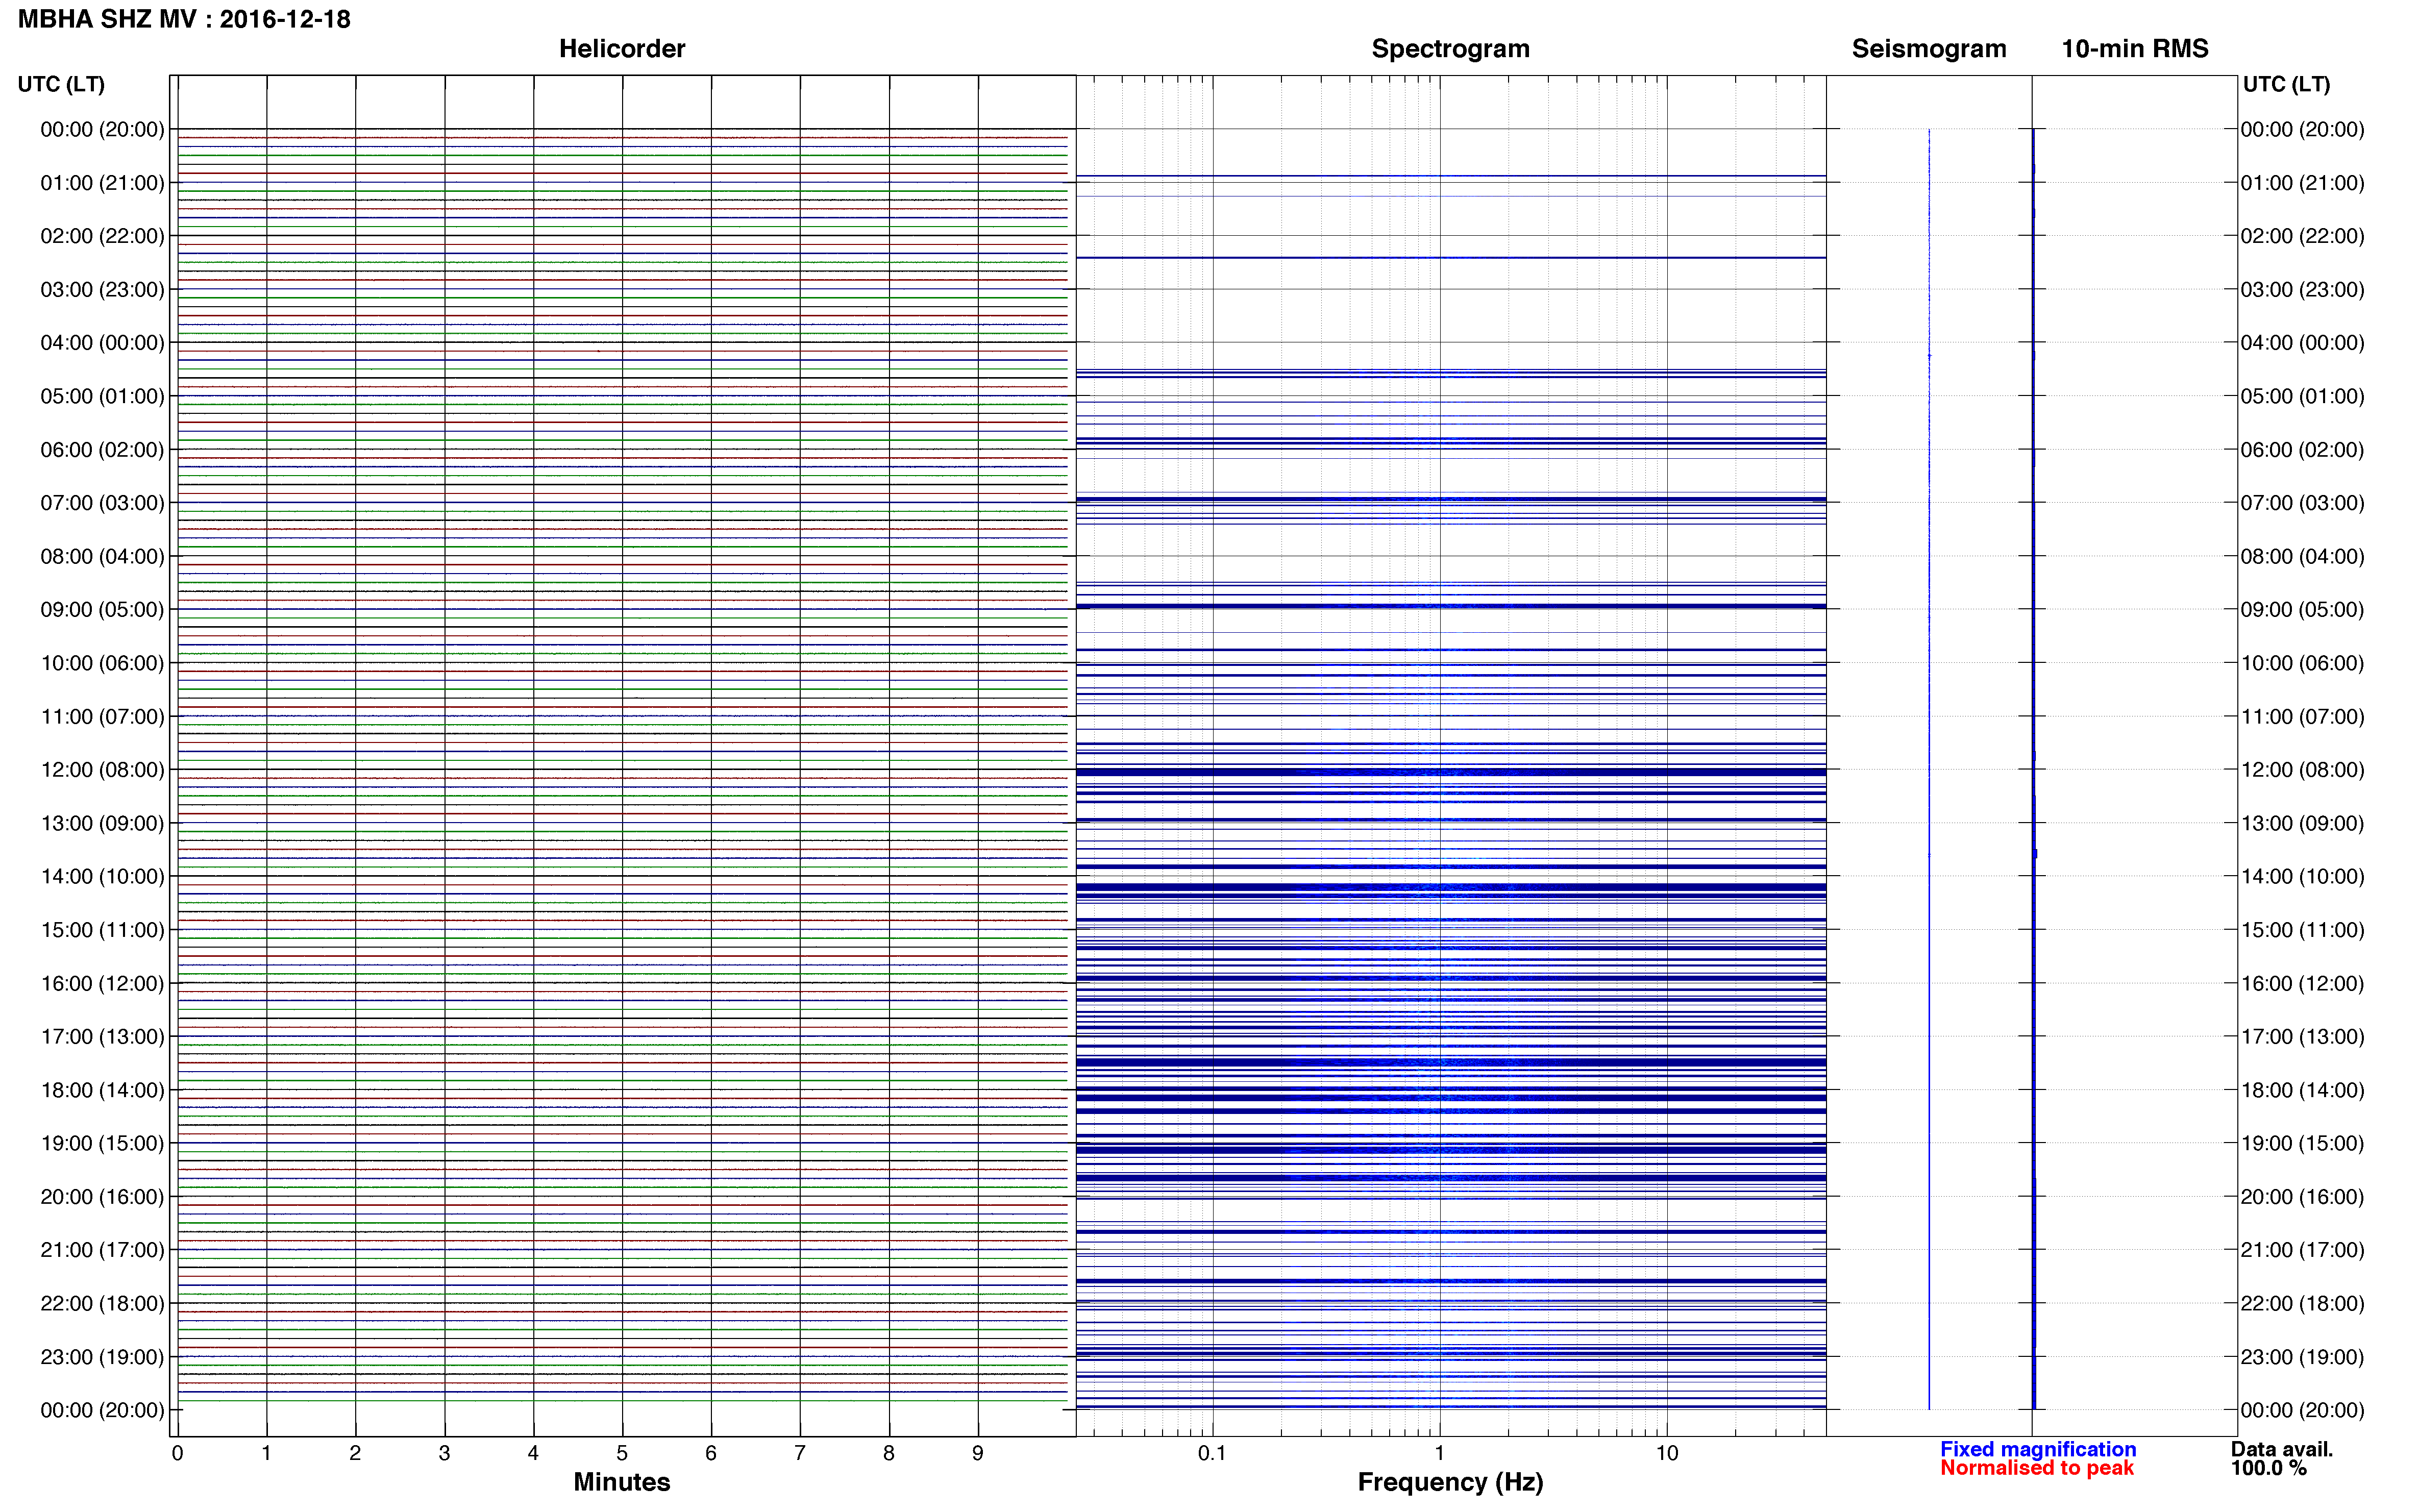The image size is (2419, 1512).
Task: Click left axis label 20:00 (16:00)
Action: 102,1196
